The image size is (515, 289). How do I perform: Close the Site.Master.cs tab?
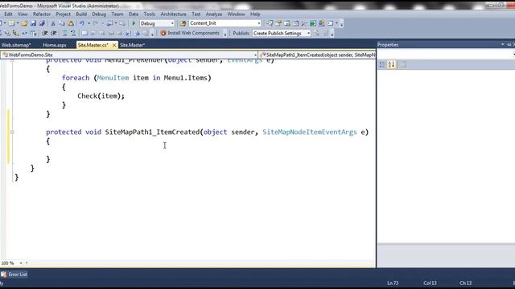coord(114,45)
